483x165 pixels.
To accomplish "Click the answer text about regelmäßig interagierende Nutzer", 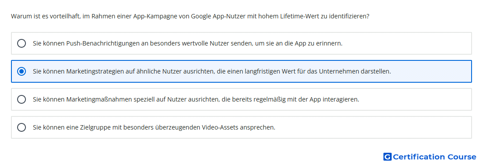I will (x=196, y=99).
